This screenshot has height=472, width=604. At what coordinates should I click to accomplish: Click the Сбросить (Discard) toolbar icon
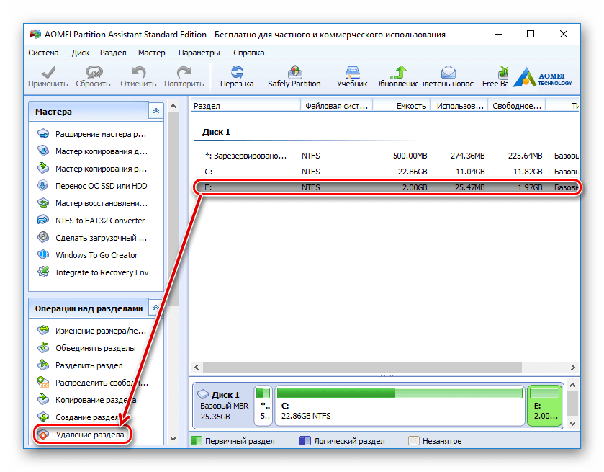93,76
